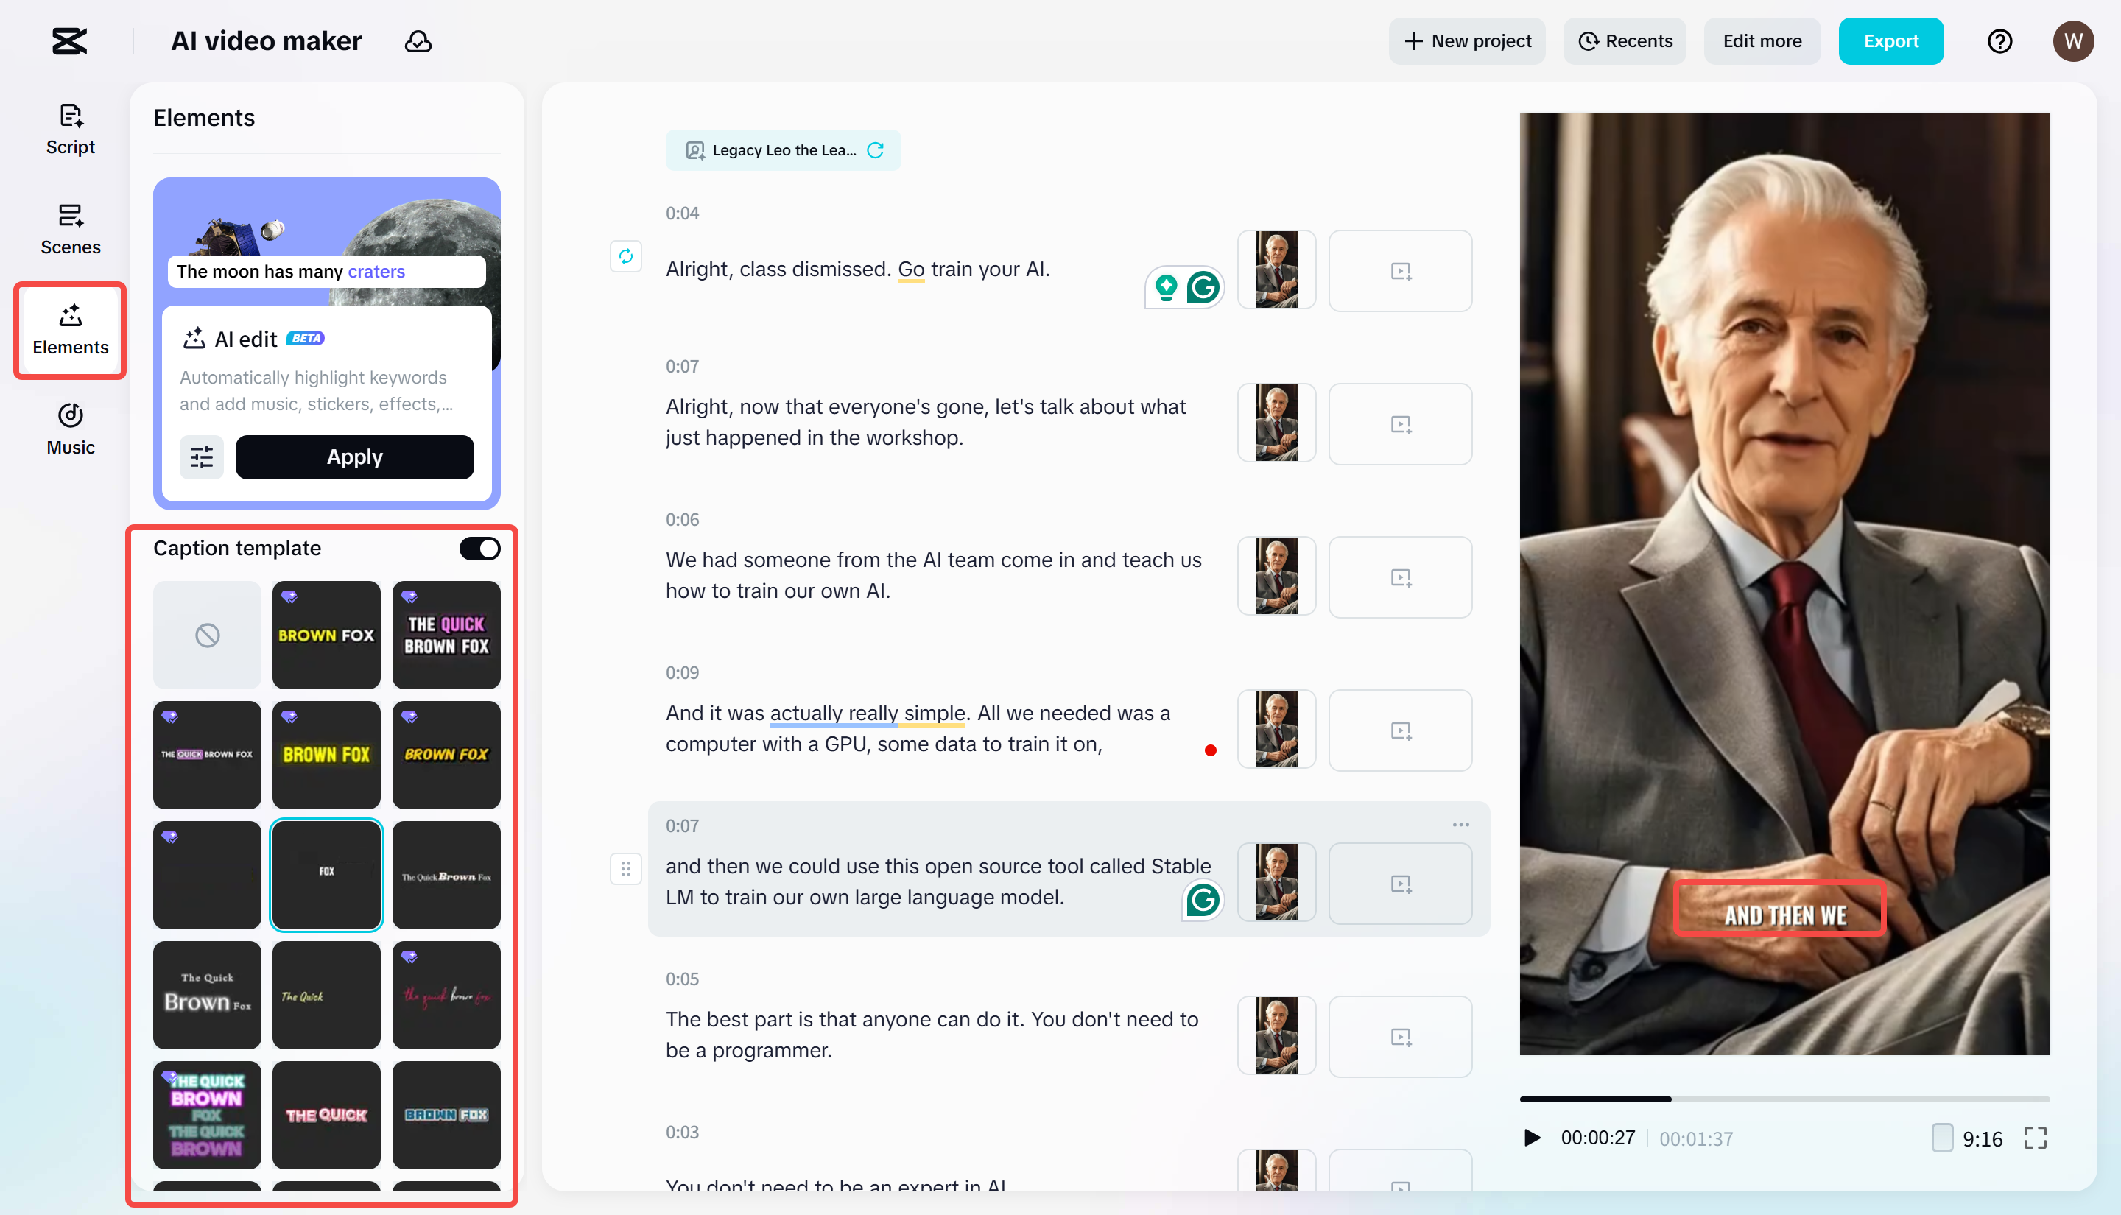
Task: Click the Export button
Action: point(1890,41)
